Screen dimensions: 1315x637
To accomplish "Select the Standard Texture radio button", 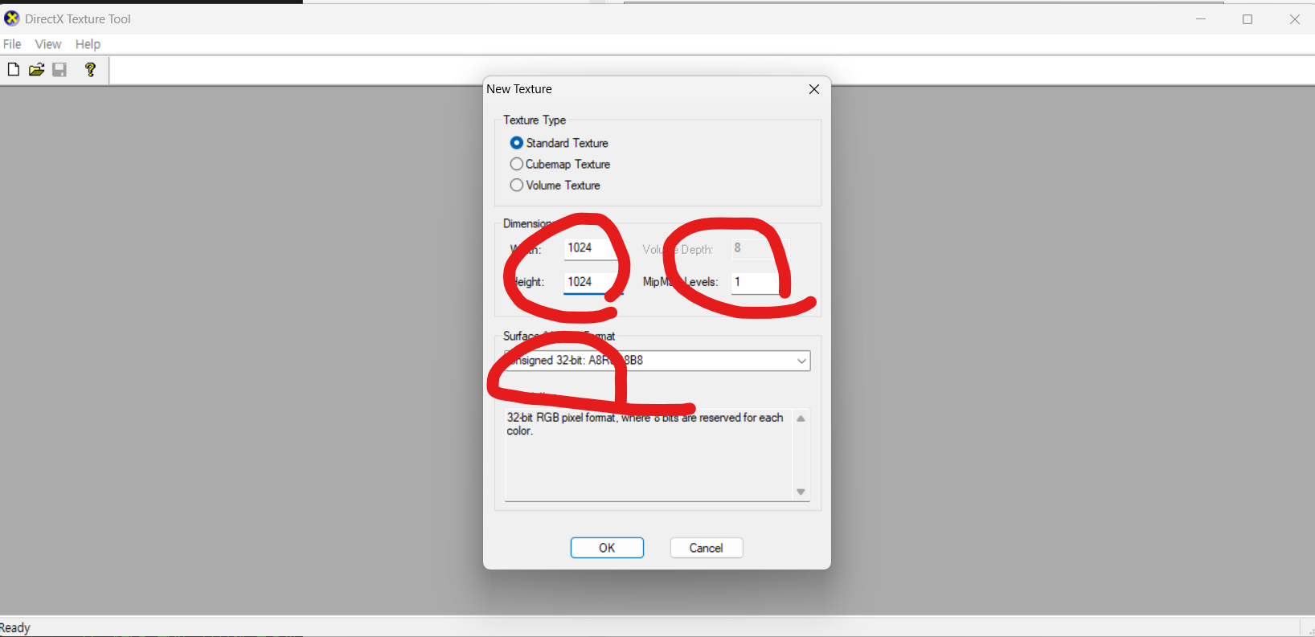I will (517, 143).
